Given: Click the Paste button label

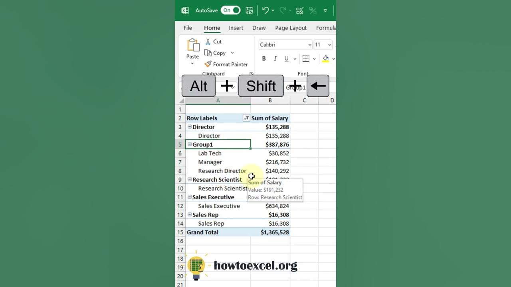Looking at the screenshot, I should pos(192,57).
